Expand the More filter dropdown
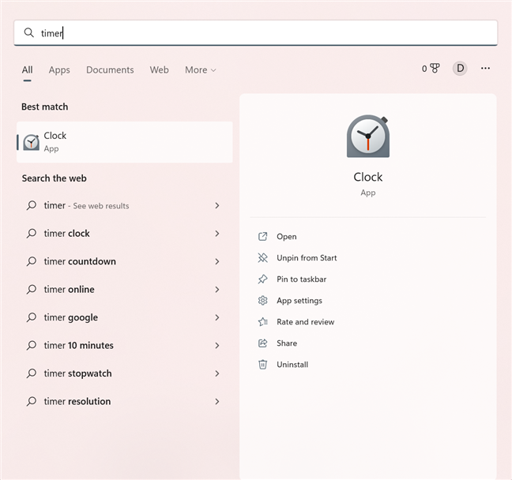 tap(201, 69)
